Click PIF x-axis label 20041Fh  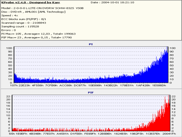[x=169, y=134]
